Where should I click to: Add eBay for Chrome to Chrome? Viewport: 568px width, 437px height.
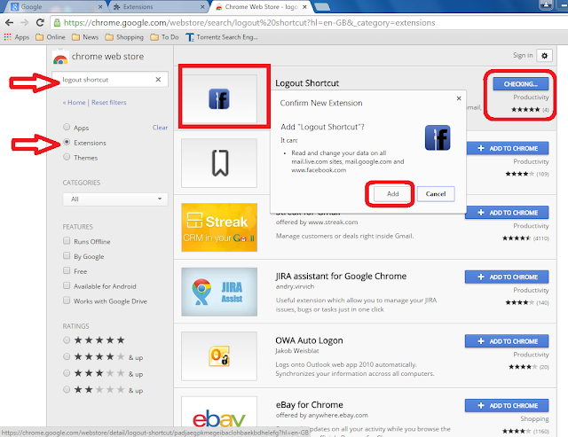[x=507, y=405]
